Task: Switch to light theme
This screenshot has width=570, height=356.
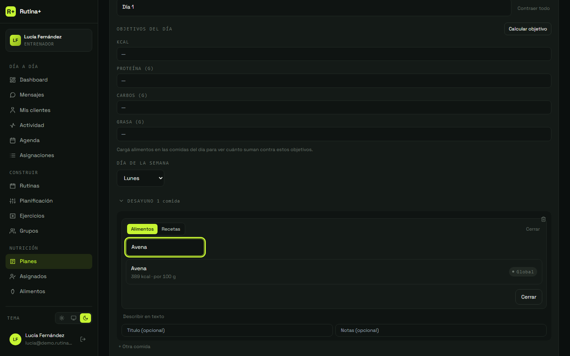Action: (x=62, y=318)
